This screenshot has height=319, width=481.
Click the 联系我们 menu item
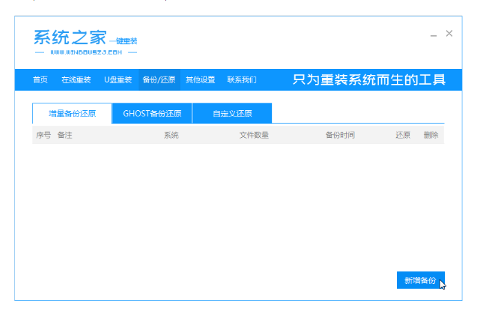pyautogui.click(x=242, y=80)
